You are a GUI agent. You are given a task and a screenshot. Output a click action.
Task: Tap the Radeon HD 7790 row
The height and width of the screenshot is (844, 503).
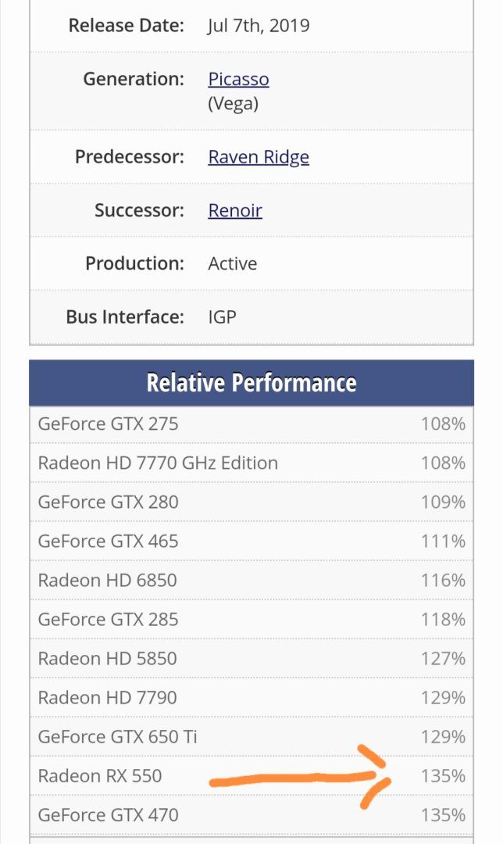click(x=107, y=697)
